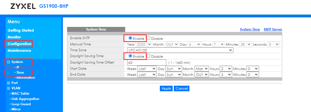The image size is (311, 112).
Task: Open Start Date Week dropdown
Action: 147,69
